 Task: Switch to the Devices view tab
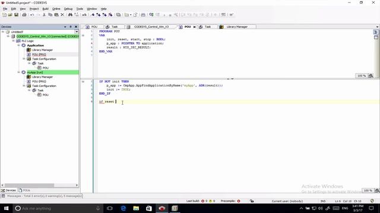point(8,191)
